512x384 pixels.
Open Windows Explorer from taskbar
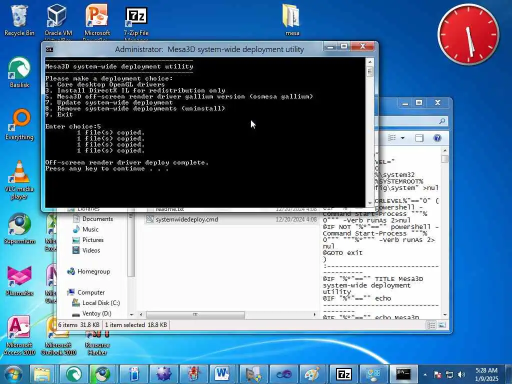pos(42,374)
